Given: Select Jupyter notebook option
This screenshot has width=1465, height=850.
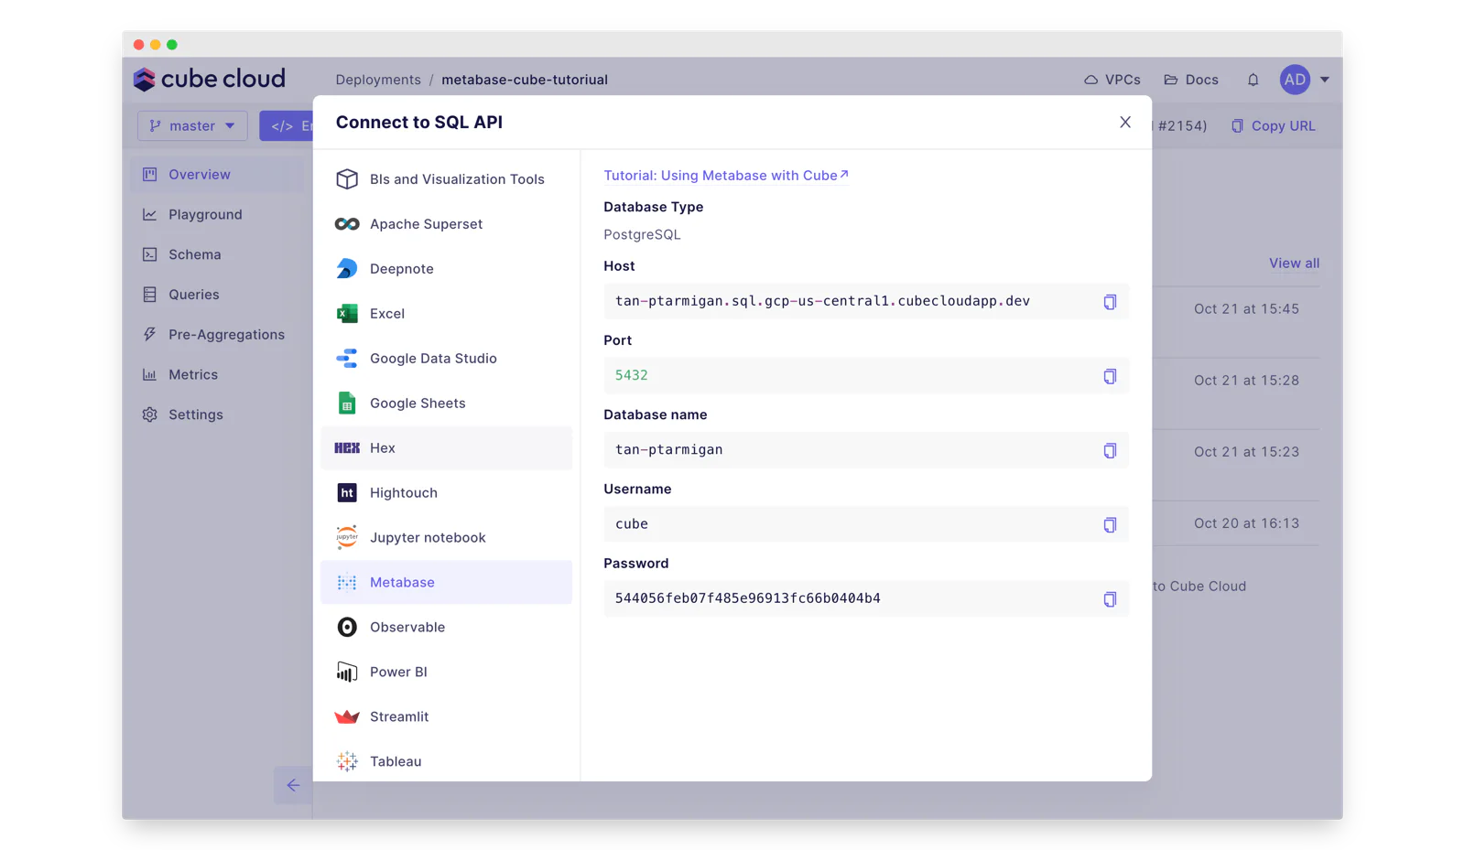Looking at the screenshot, I should [447, 538].
